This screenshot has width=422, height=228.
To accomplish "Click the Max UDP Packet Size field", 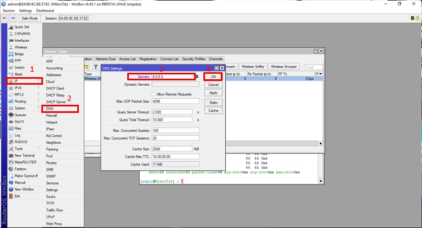I will [x=176, y=102].
